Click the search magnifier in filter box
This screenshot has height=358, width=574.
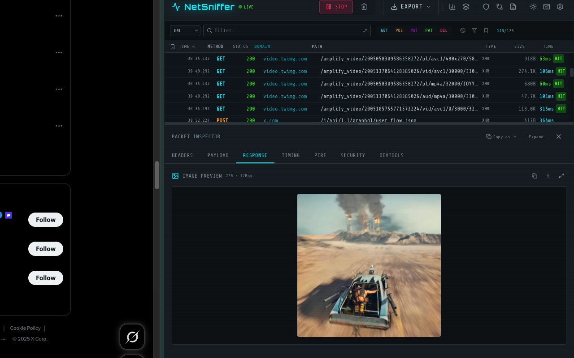[209, 30]
